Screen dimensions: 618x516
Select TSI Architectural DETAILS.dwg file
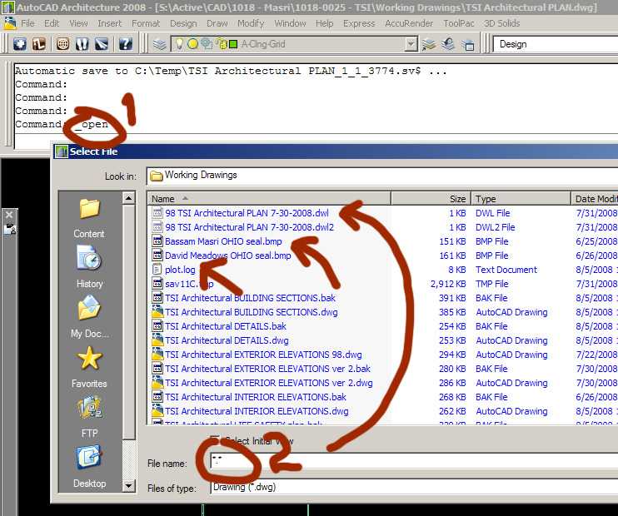pos(221,340)
